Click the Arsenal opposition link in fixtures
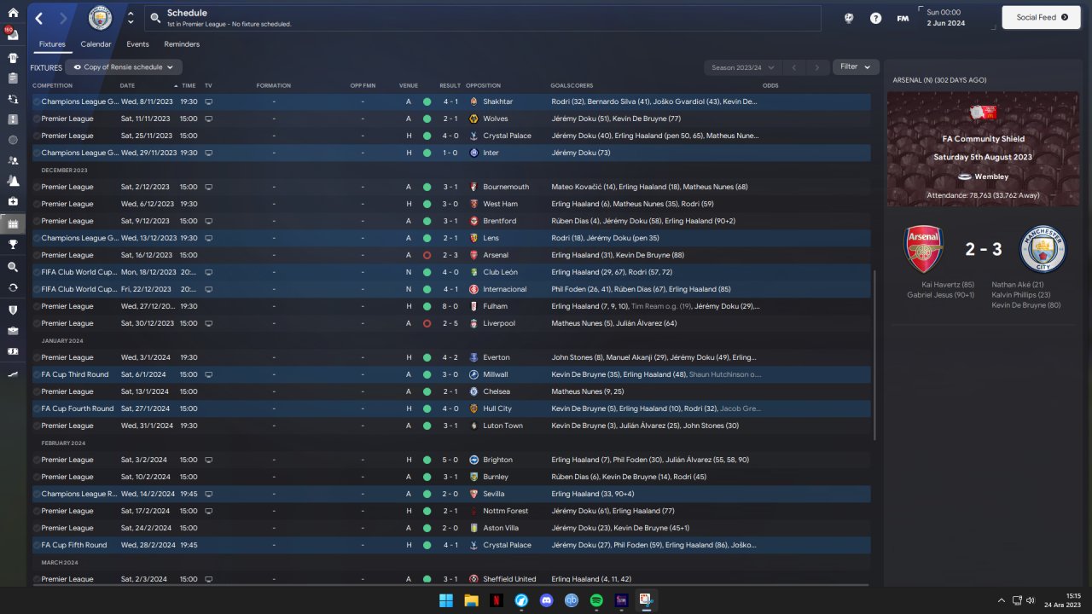This screenshot has height=614, width=1092. coord(495,255)
